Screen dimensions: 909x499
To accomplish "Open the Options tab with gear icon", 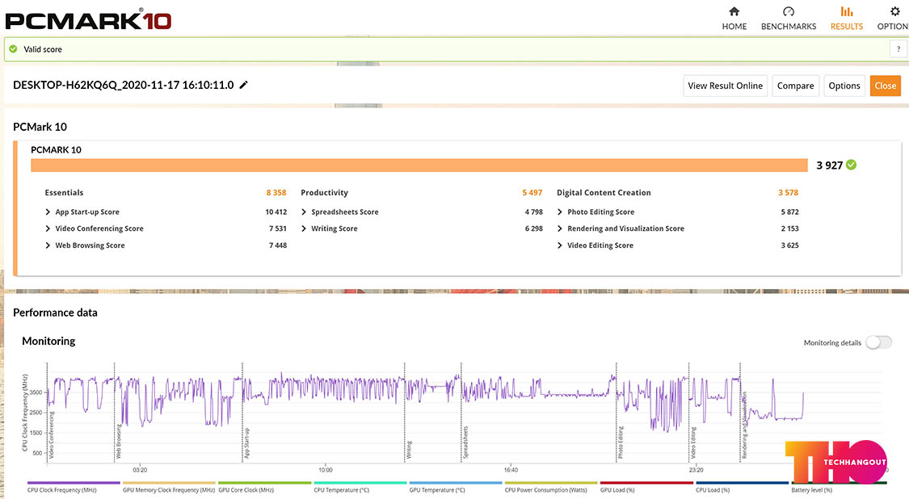I will (x=894, y=19).
